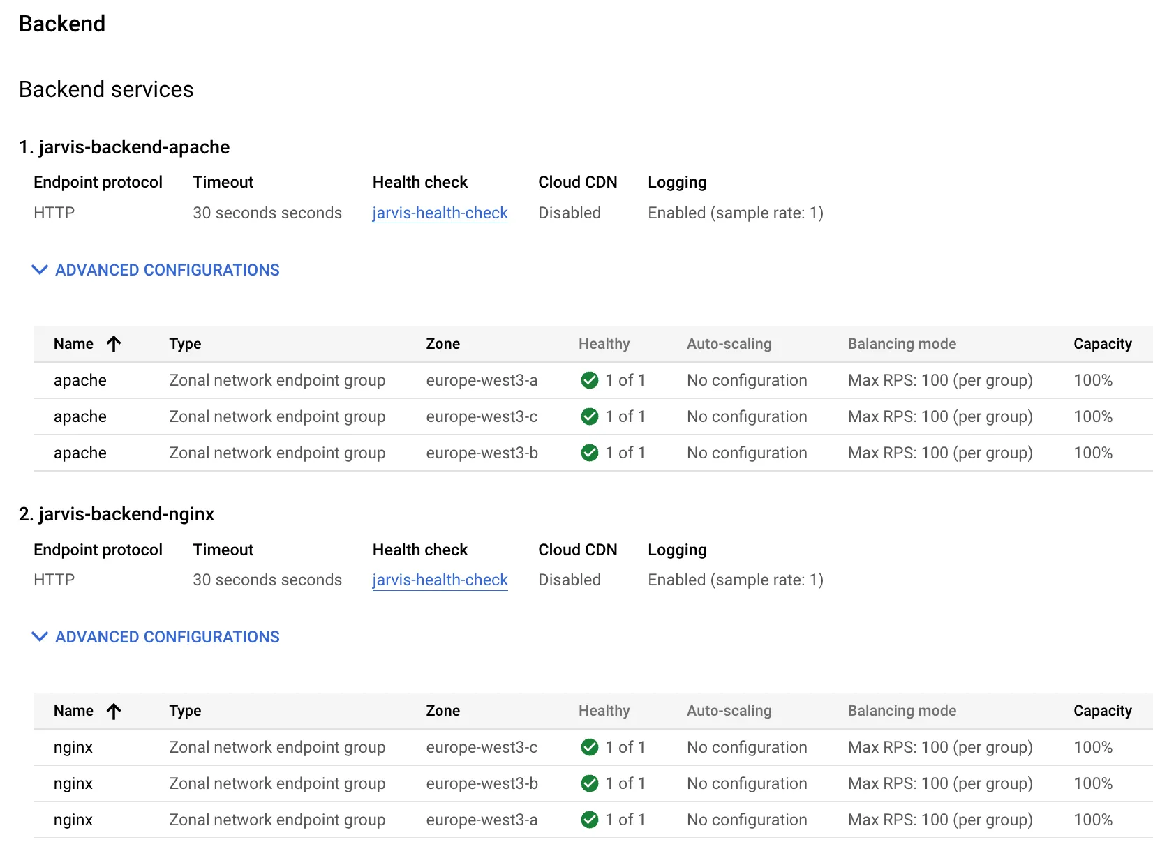Select the nginx row in europe-west3-b
This screenshot has height=865, width=1153.
[x=73, y=783]
